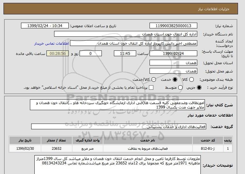This screenshot has height=174, width=245.
Task: Click the remaining time countdown 00:28:56
Action: (58, 53)
